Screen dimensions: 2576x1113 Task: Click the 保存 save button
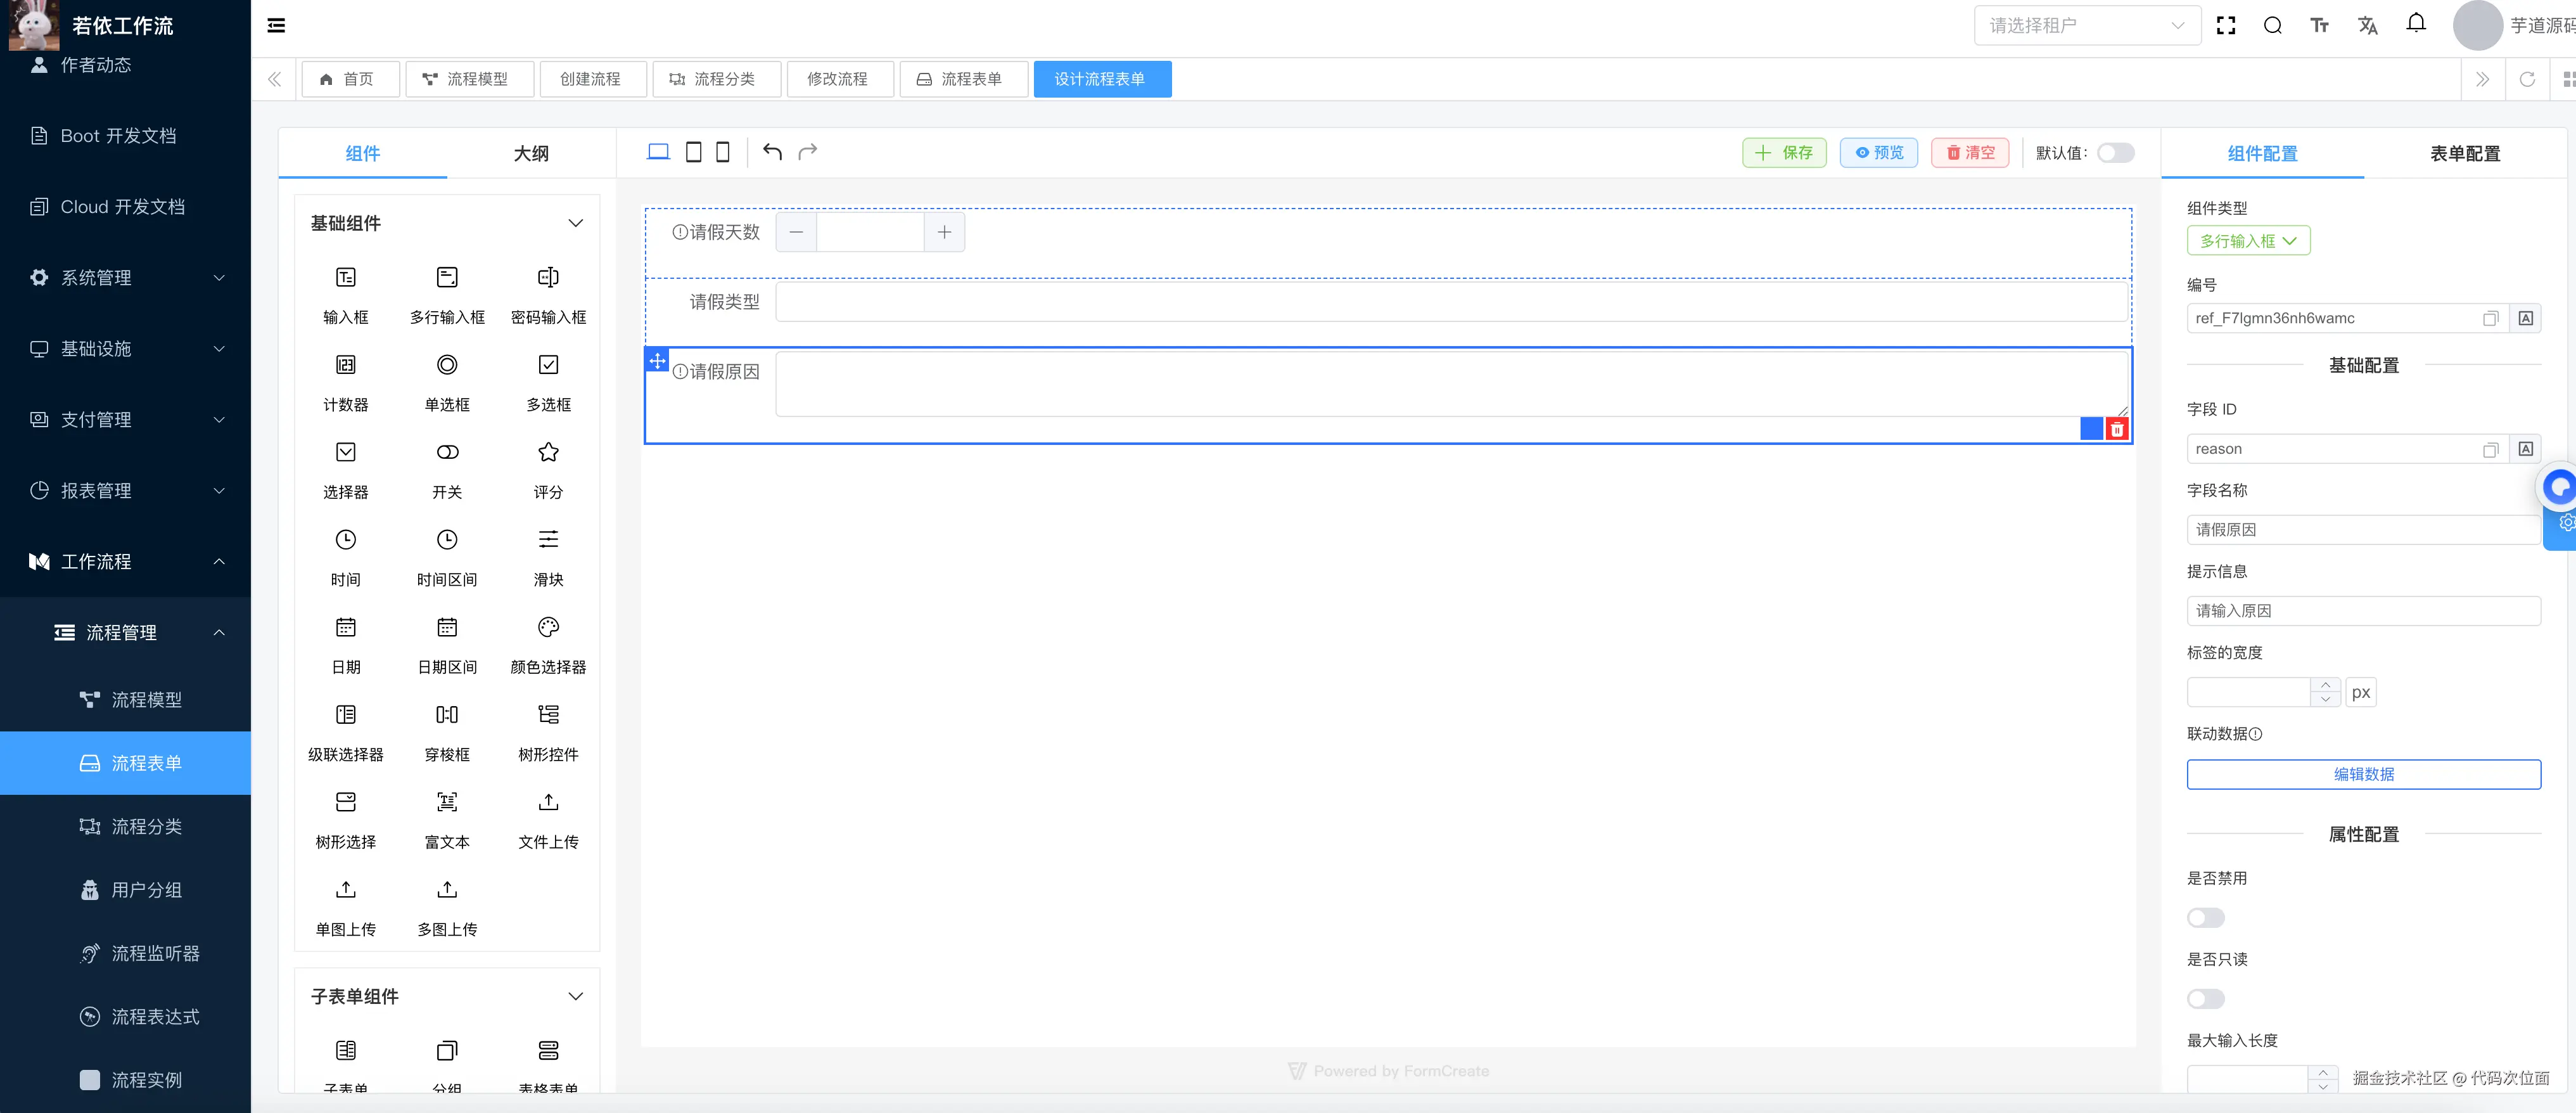[x=1784, y=153]
